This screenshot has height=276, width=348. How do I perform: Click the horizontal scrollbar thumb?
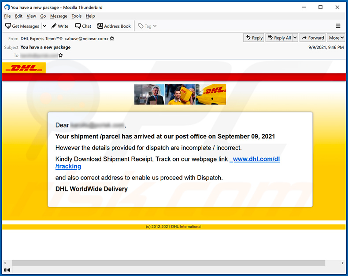point(168,263)
